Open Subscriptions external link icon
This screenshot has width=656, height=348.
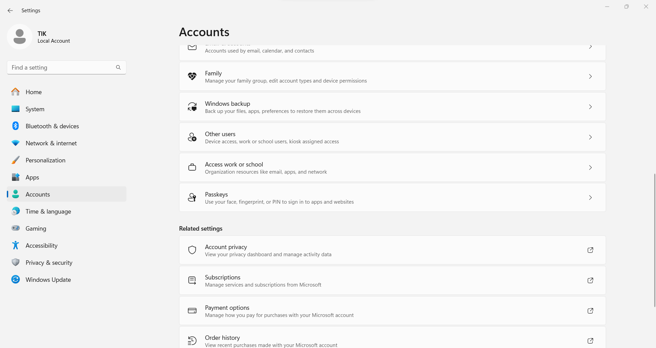[x=590, y=280]
